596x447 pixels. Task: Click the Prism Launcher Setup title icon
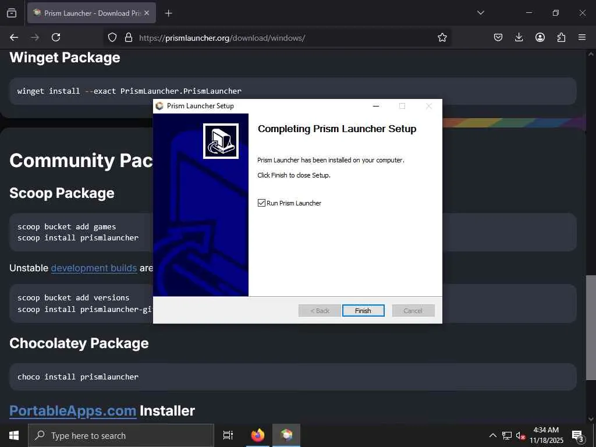pyautogui.click(x=159, y=106)
